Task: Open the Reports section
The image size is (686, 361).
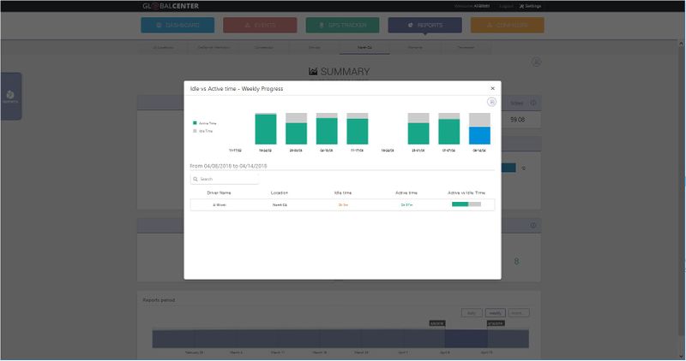Action: pyautogui.click(x=425, y=26)
